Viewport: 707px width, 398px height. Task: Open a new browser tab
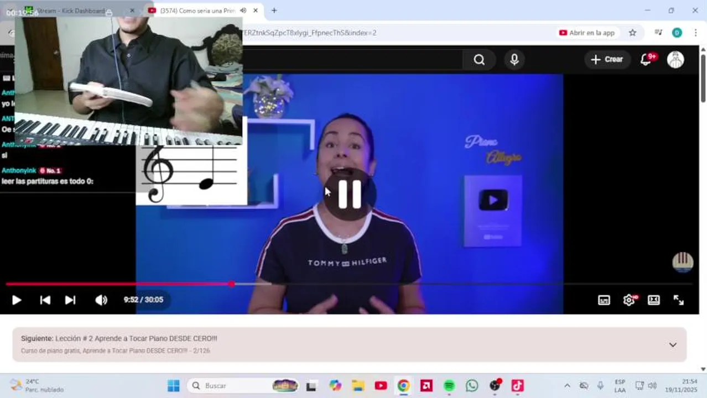pos(274,11)
